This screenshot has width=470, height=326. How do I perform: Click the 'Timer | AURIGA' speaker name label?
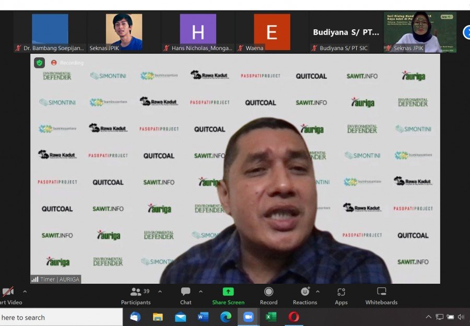60,279
